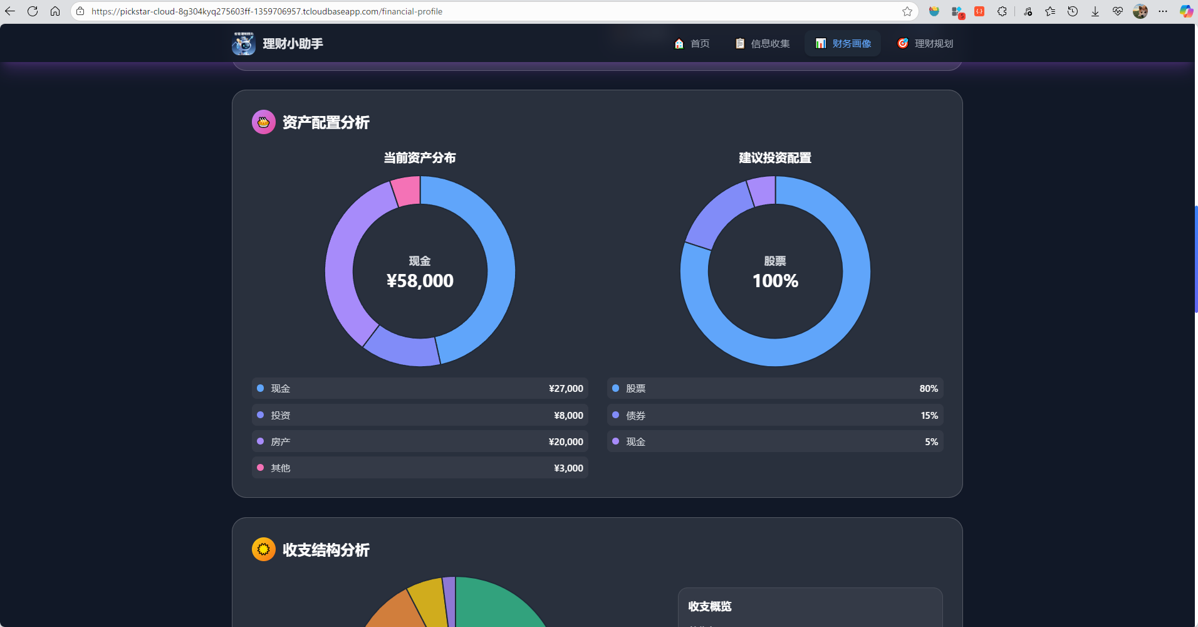This screenshot has width=1198, height=627.
Task: Open Browser essentials heartbeat icon
Action: 1118,11
